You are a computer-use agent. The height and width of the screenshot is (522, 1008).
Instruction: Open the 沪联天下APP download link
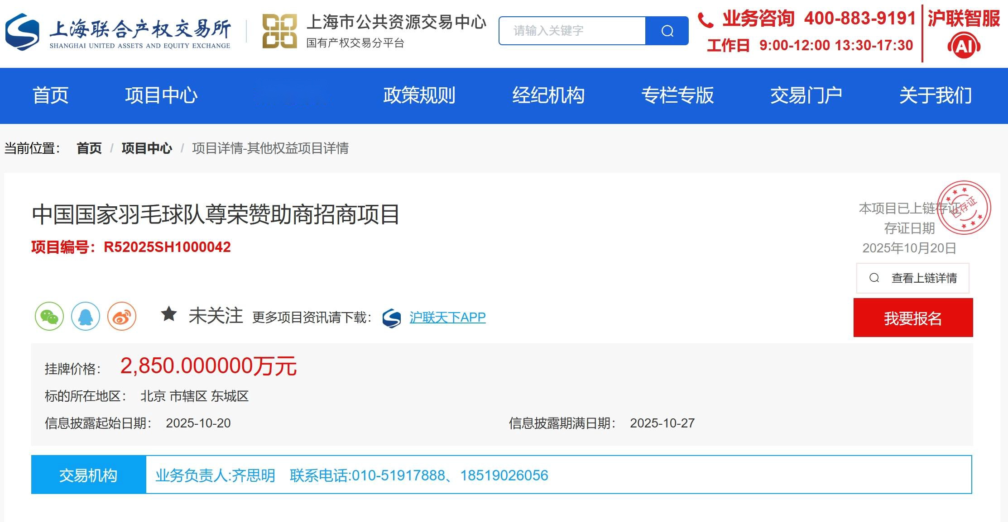(447, 318)
